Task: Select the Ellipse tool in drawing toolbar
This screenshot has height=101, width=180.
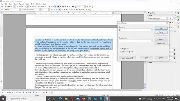Action: coord(10,92)
